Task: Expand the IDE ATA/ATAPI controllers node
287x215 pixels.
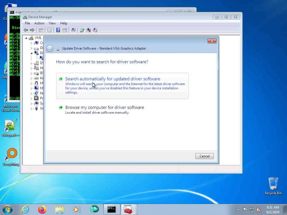Action: coord(31,73)
